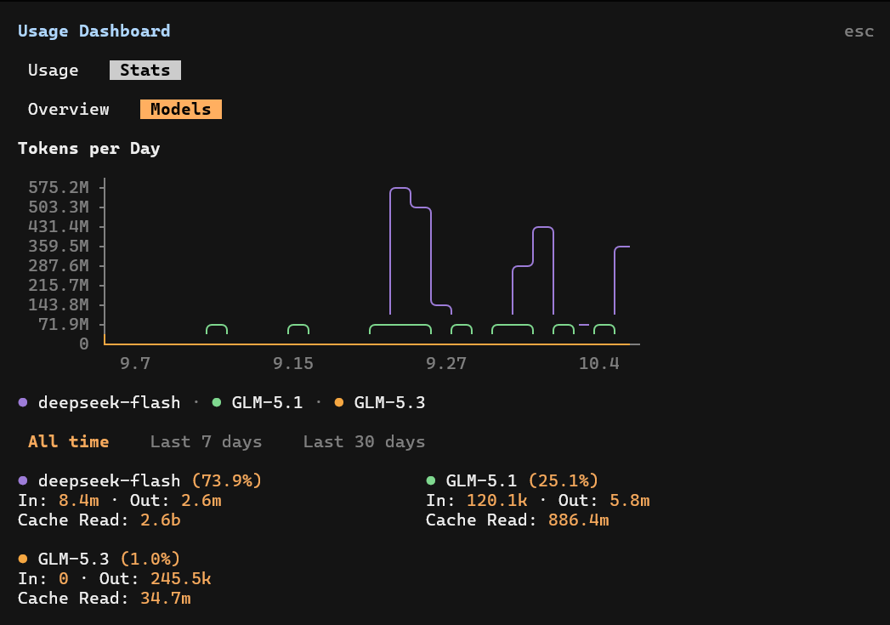
Task: Click the "Usage Dashboard" title
Action: click(x=94, y=31)
